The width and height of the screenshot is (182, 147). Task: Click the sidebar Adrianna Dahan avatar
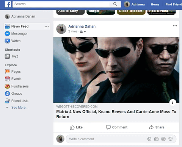[7, 16]
